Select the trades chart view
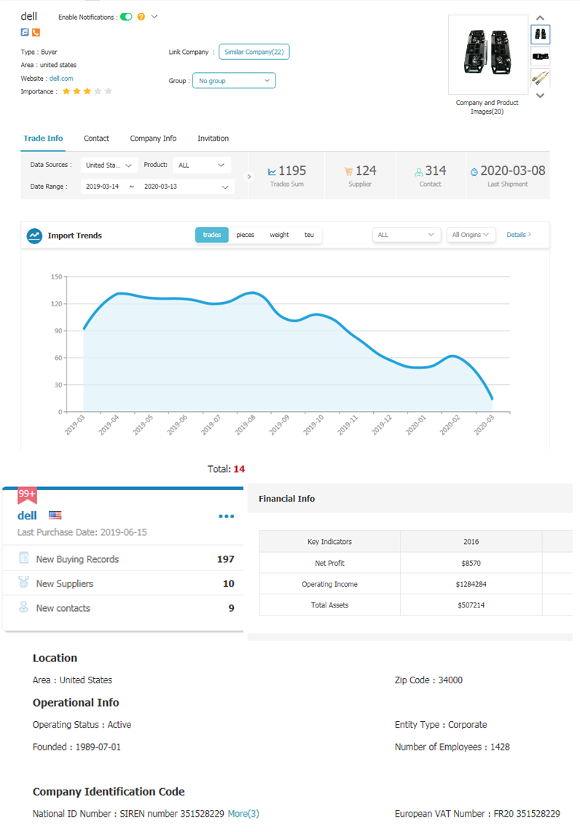 click(211, 235)
